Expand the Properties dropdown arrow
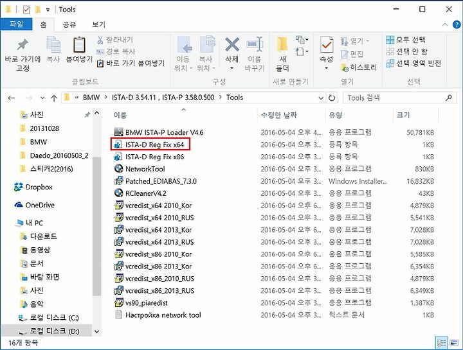This screenshot has width=463, height=350. 326,68
